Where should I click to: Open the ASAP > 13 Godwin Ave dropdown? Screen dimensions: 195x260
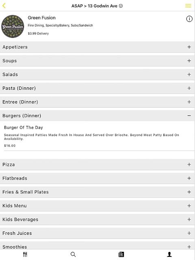click(97, 6)
